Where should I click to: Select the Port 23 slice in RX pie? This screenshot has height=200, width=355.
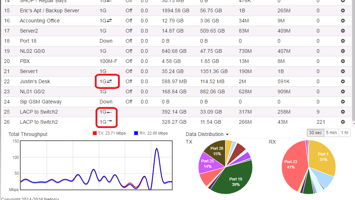(x=291, y=165)
